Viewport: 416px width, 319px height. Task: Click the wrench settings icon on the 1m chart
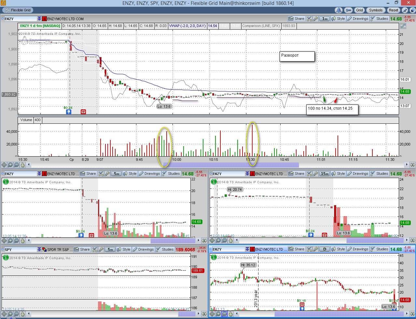315,19
